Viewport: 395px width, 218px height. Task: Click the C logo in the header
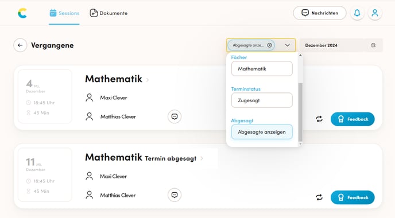tap(22, 13)
